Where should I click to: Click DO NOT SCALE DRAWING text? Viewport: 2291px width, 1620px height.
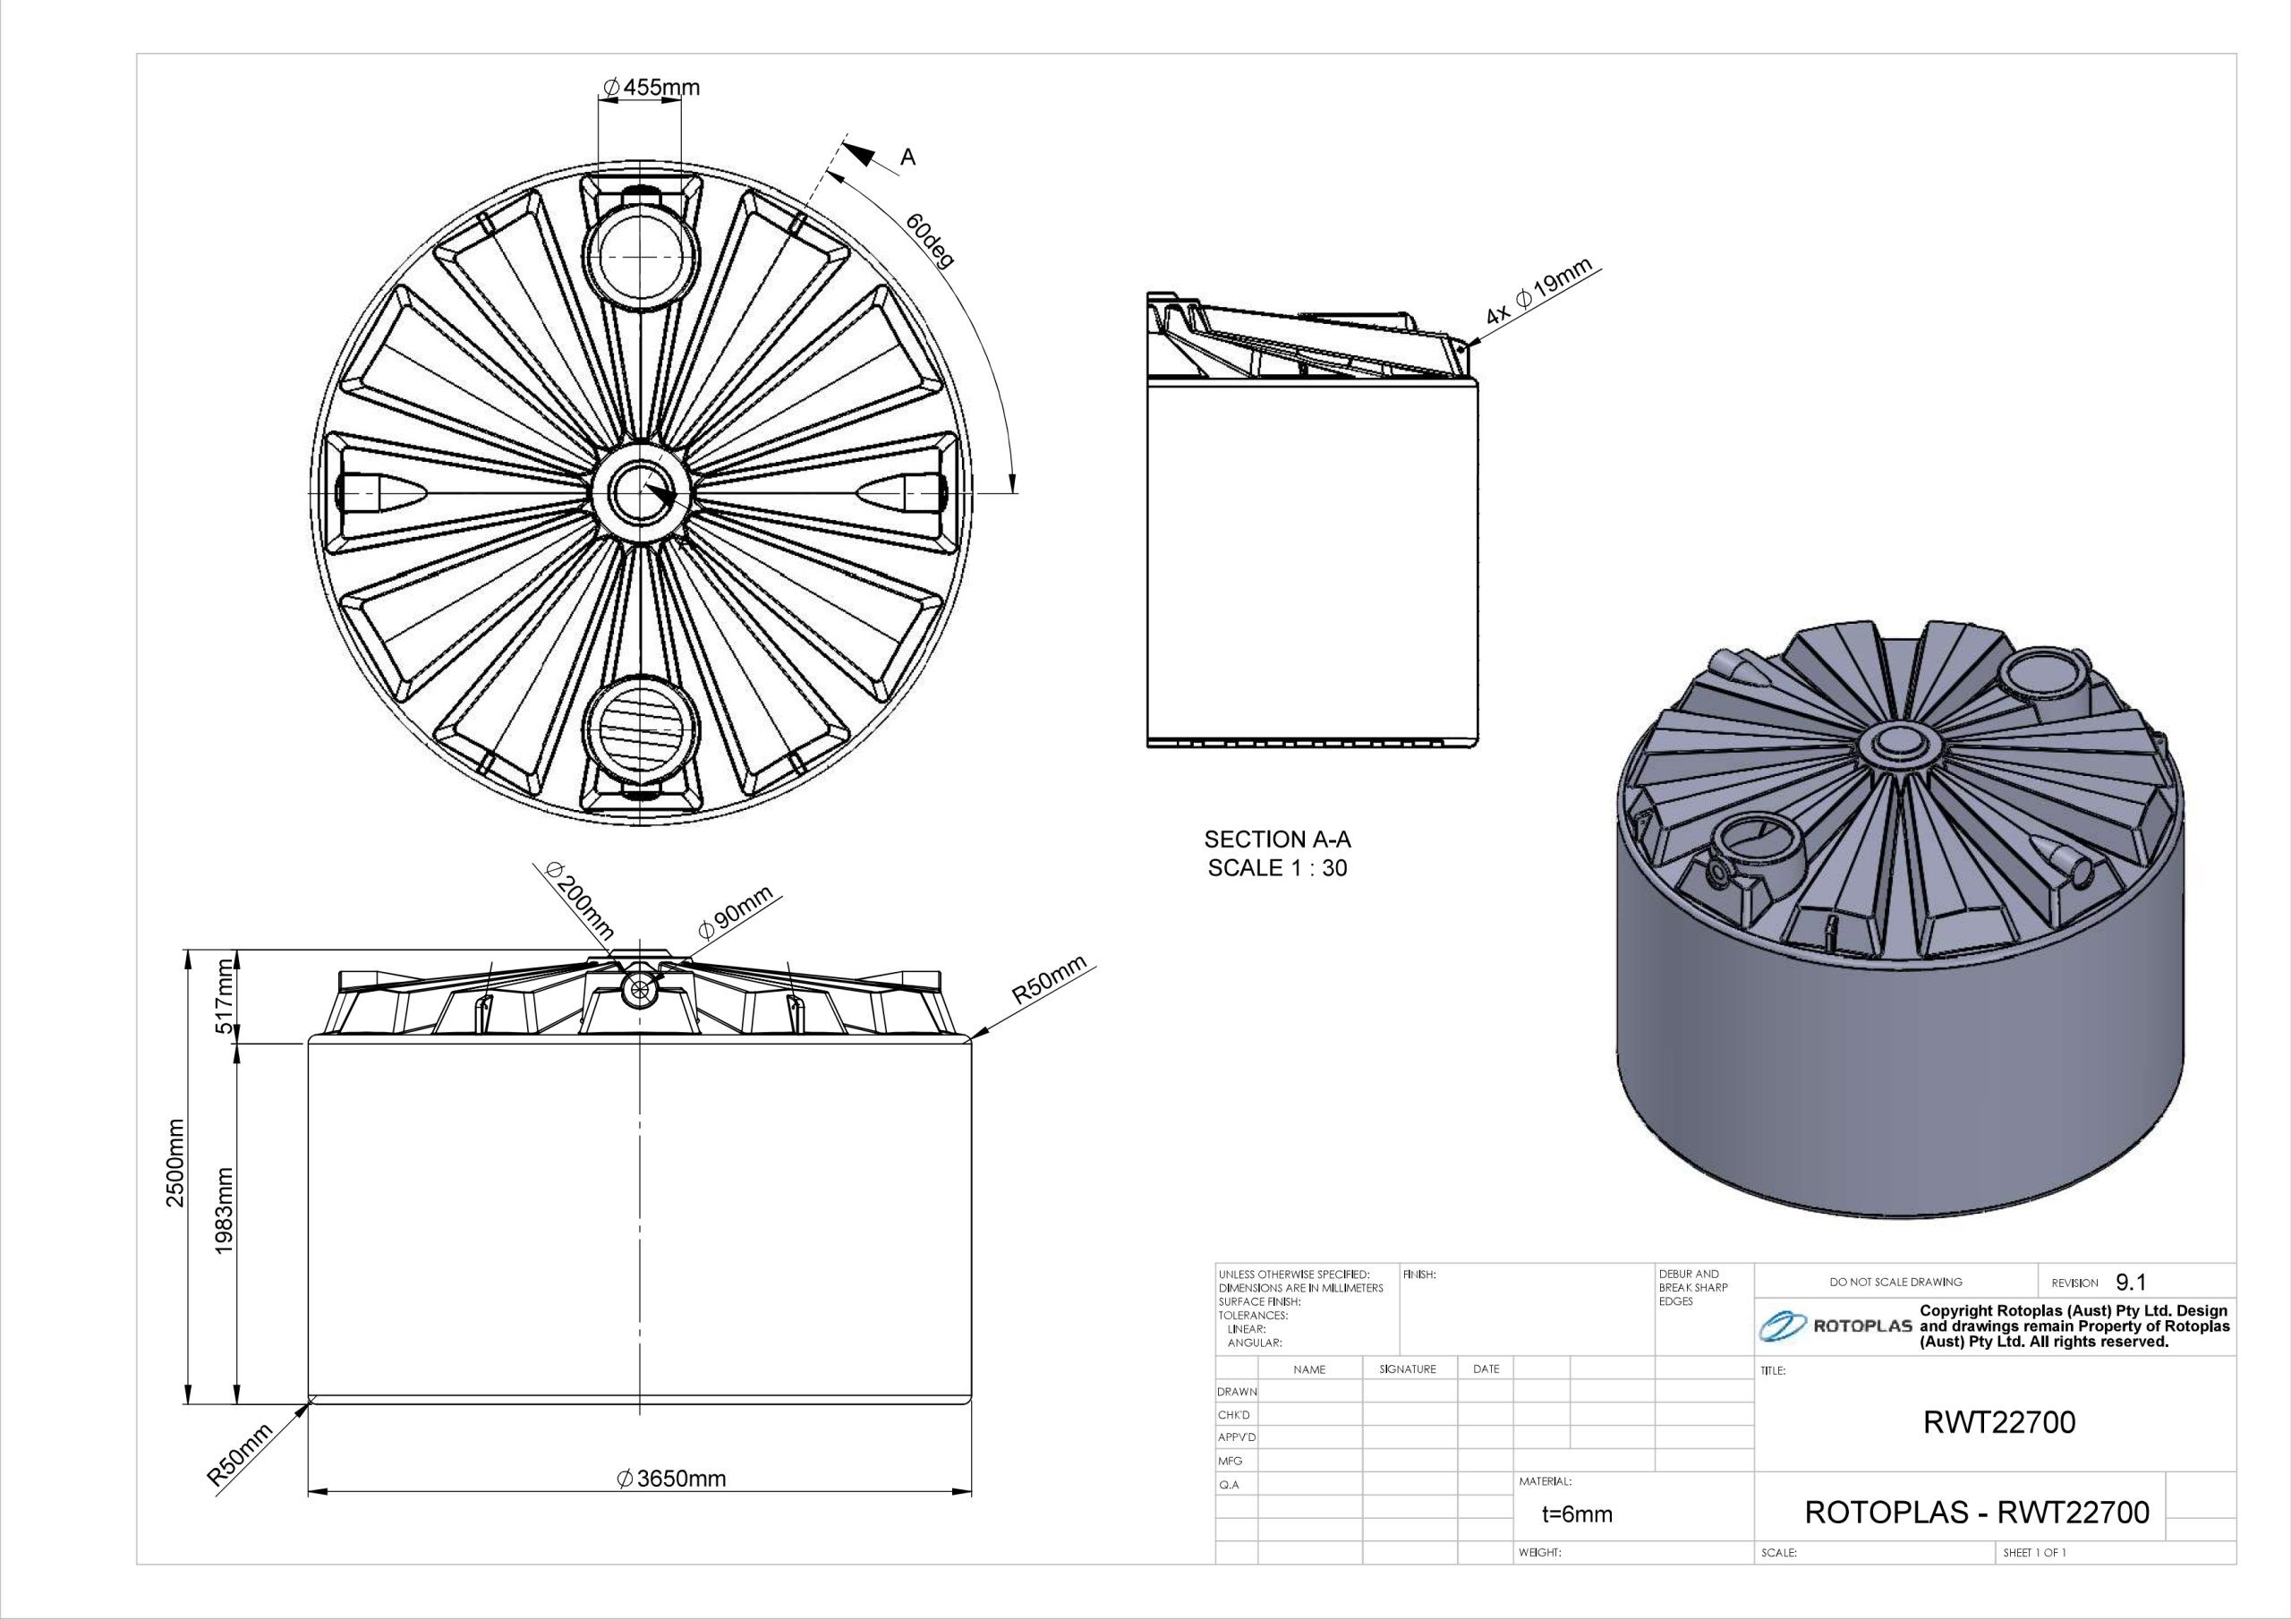point(1895,1283)
